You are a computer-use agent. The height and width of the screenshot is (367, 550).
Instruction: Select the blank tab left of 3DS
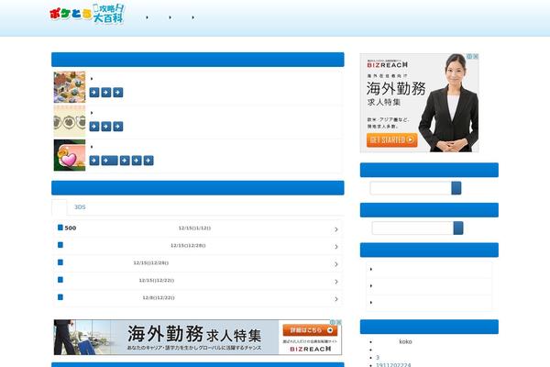click(60, 208)
